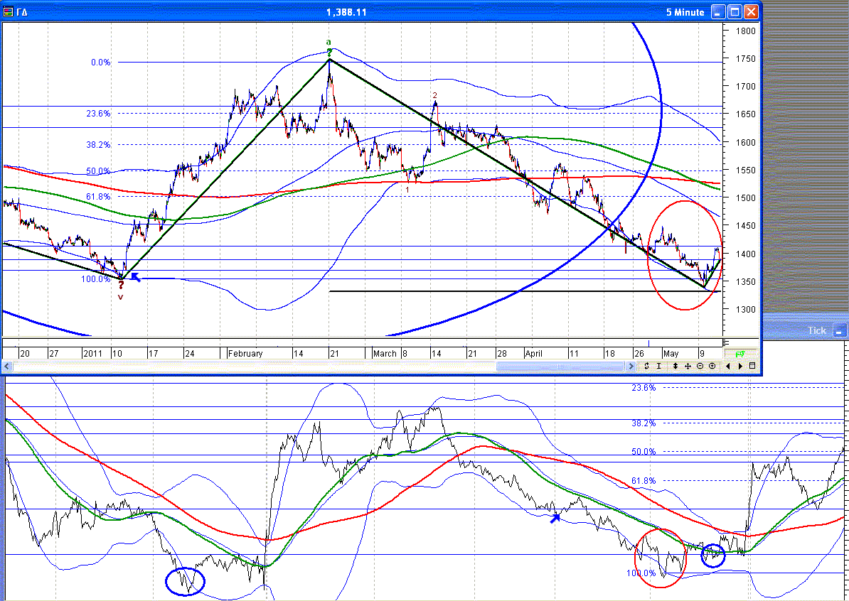Zoom out using the minus circle icon
The image size is (849, 601).
click(700, 366)
